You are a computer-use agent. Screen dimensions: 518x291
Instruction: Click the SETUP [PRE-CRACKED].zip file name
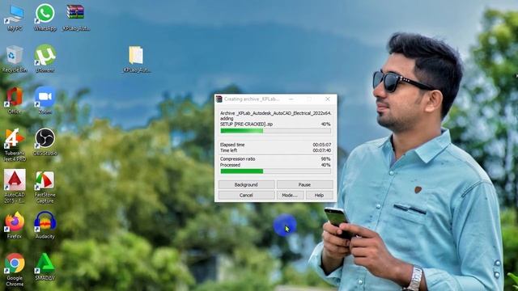[x=246, y=124]
